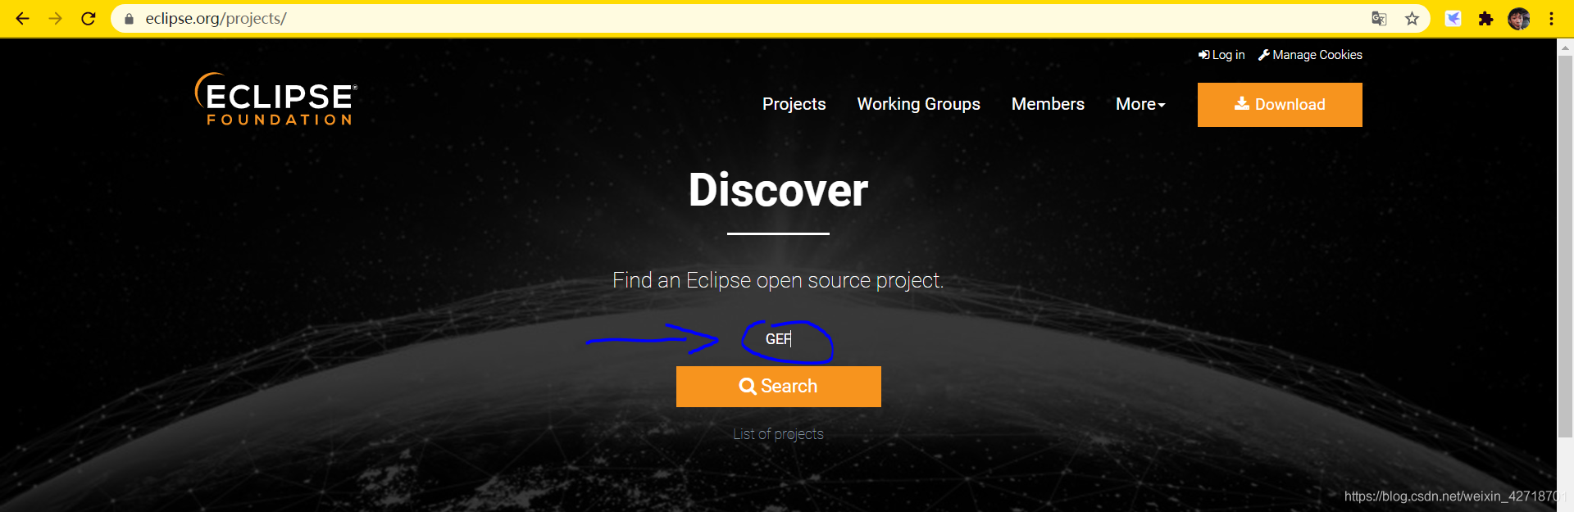Screen dimensions: 1574x512
Task: Expand the More dropdown menu
Action: point(1140,104)
